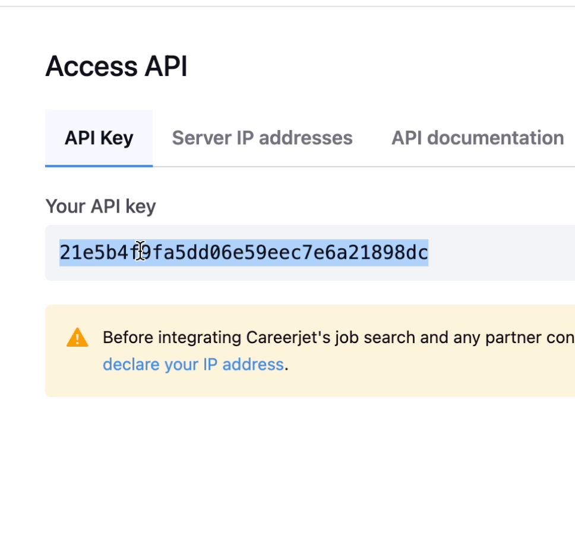Select the API Key tab
575x539 pixels.
point(99,138)
